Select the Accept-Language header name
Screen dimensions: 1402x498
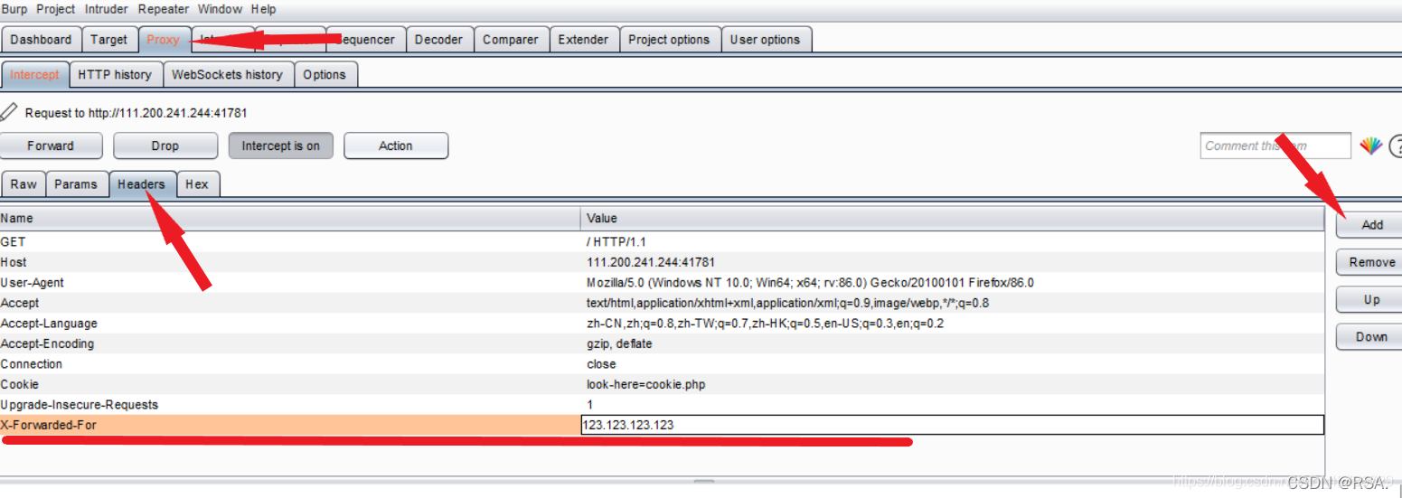tap(49, 324)
